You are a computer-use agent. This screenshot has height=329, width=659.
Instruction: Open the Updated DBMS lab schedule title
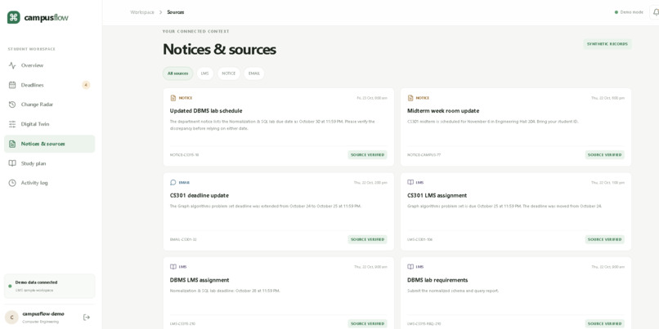(206, 111)
